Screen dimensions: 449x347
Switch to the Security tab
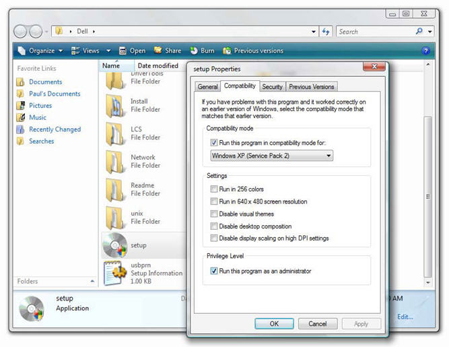272,87
